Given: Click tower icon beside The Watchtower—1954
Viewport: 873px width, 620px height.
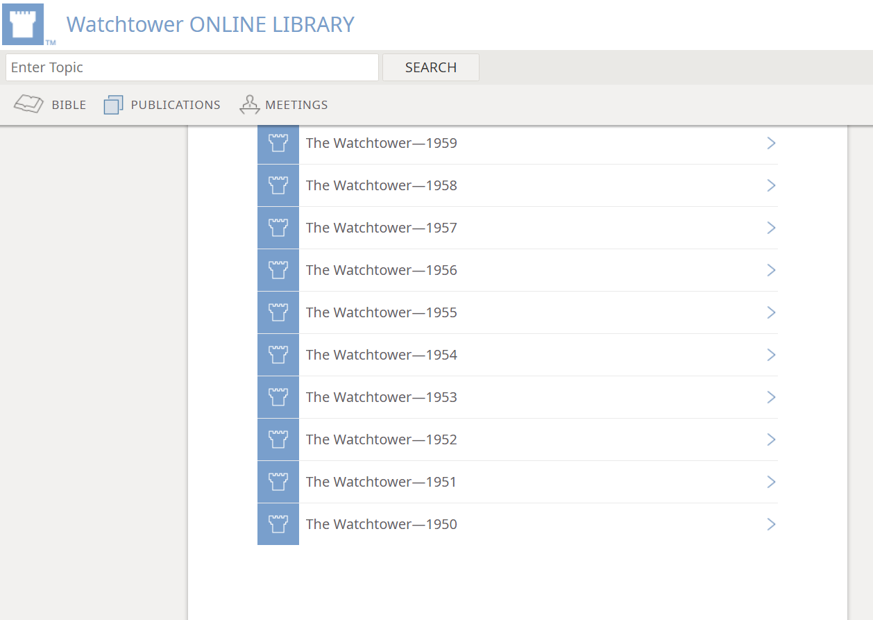Looking at the screenshot, I should point(278,355).
